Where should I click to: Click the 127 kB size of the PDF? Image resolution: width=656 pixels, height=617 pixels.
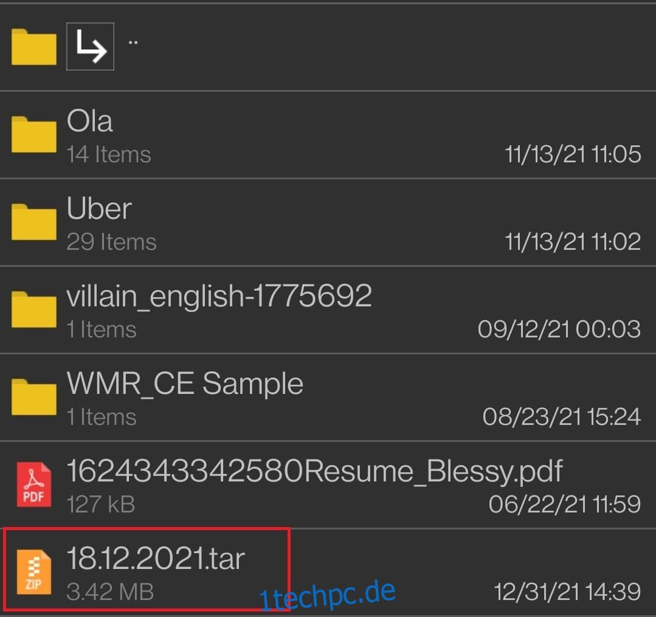coord(101,504)
